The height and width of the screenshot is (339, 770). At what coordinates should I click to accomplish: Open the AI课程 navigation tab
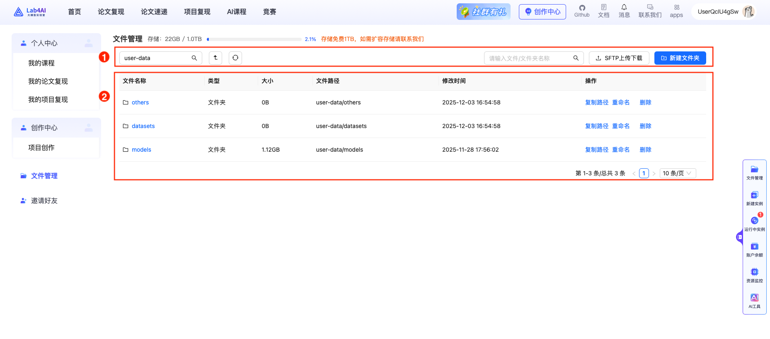(237, 12)
